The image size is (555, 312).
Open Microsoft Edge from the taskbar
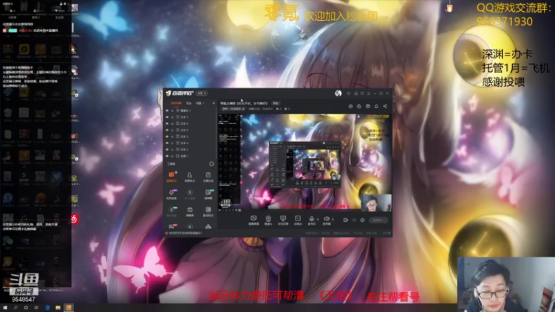click(47, 308)
